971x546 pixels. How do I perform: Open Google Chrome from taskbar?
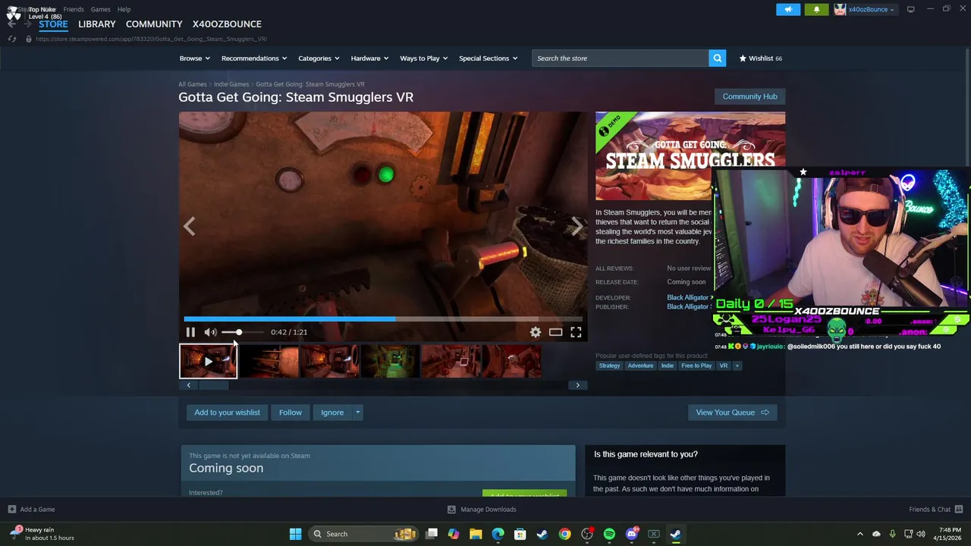click(564, 534)
